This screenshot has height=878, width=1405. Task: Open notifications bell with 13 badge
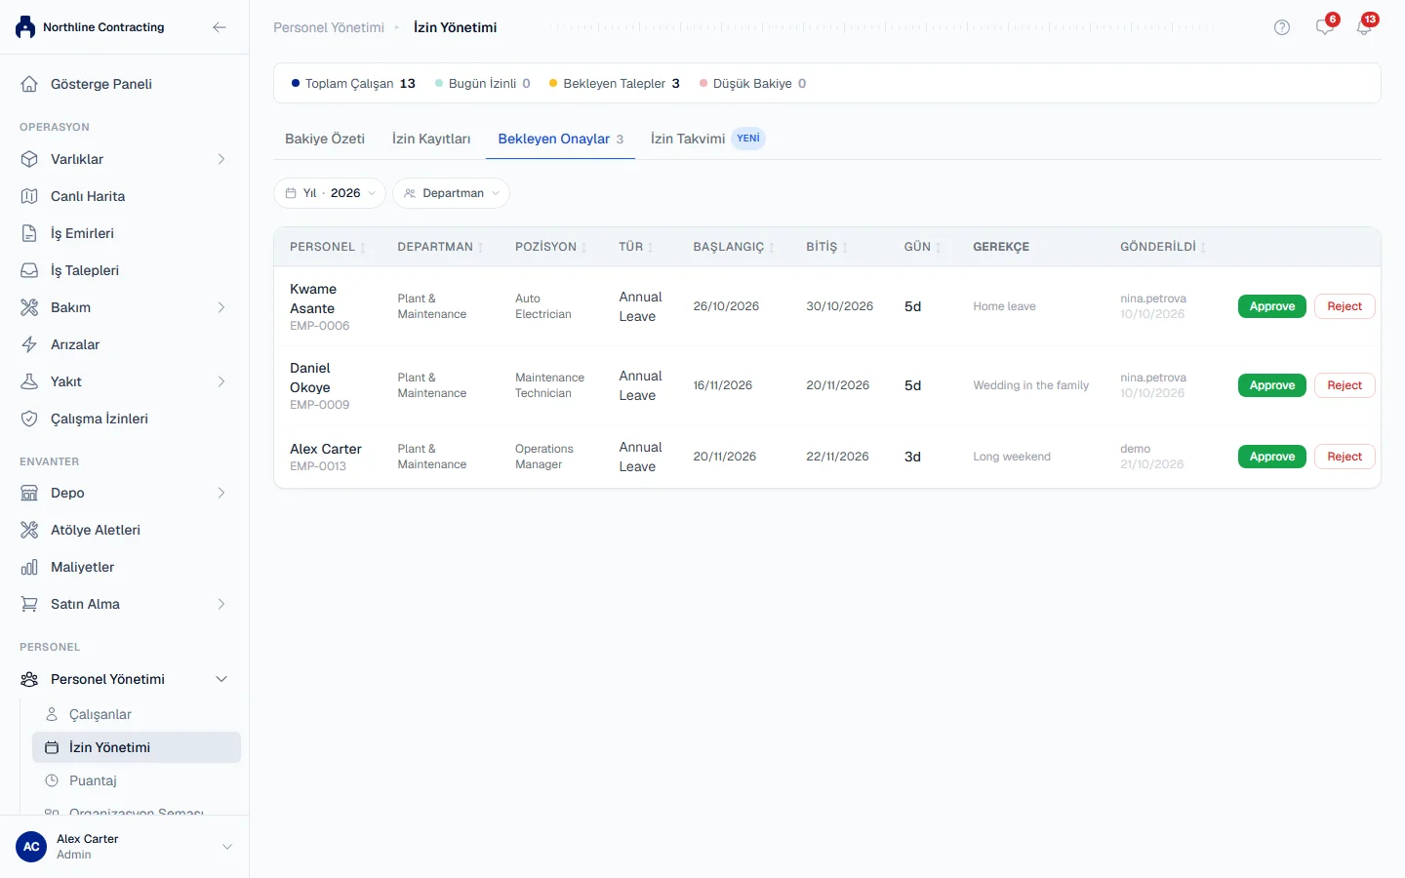[x=1364, y=26]
